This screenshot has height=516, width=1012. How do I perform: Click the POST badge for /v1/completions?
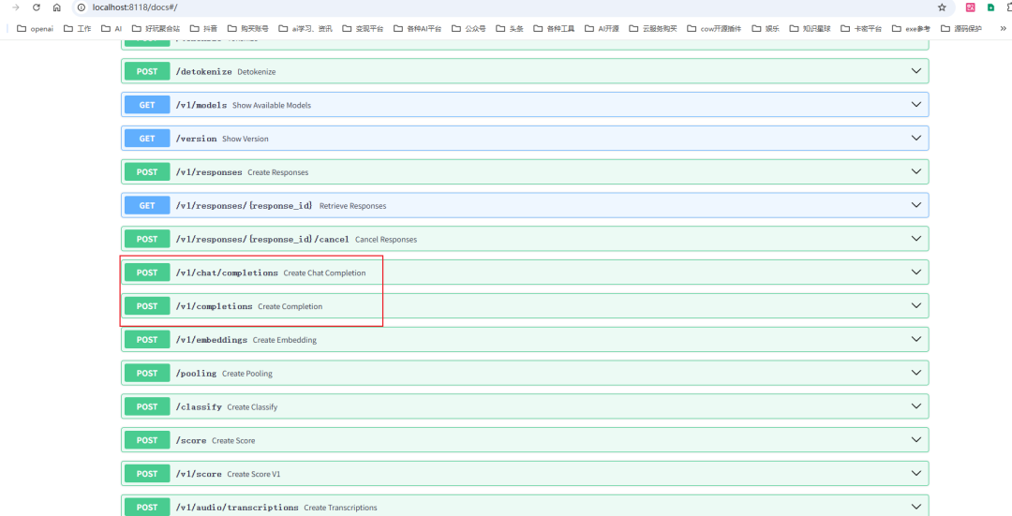click(x=147, y=305)
